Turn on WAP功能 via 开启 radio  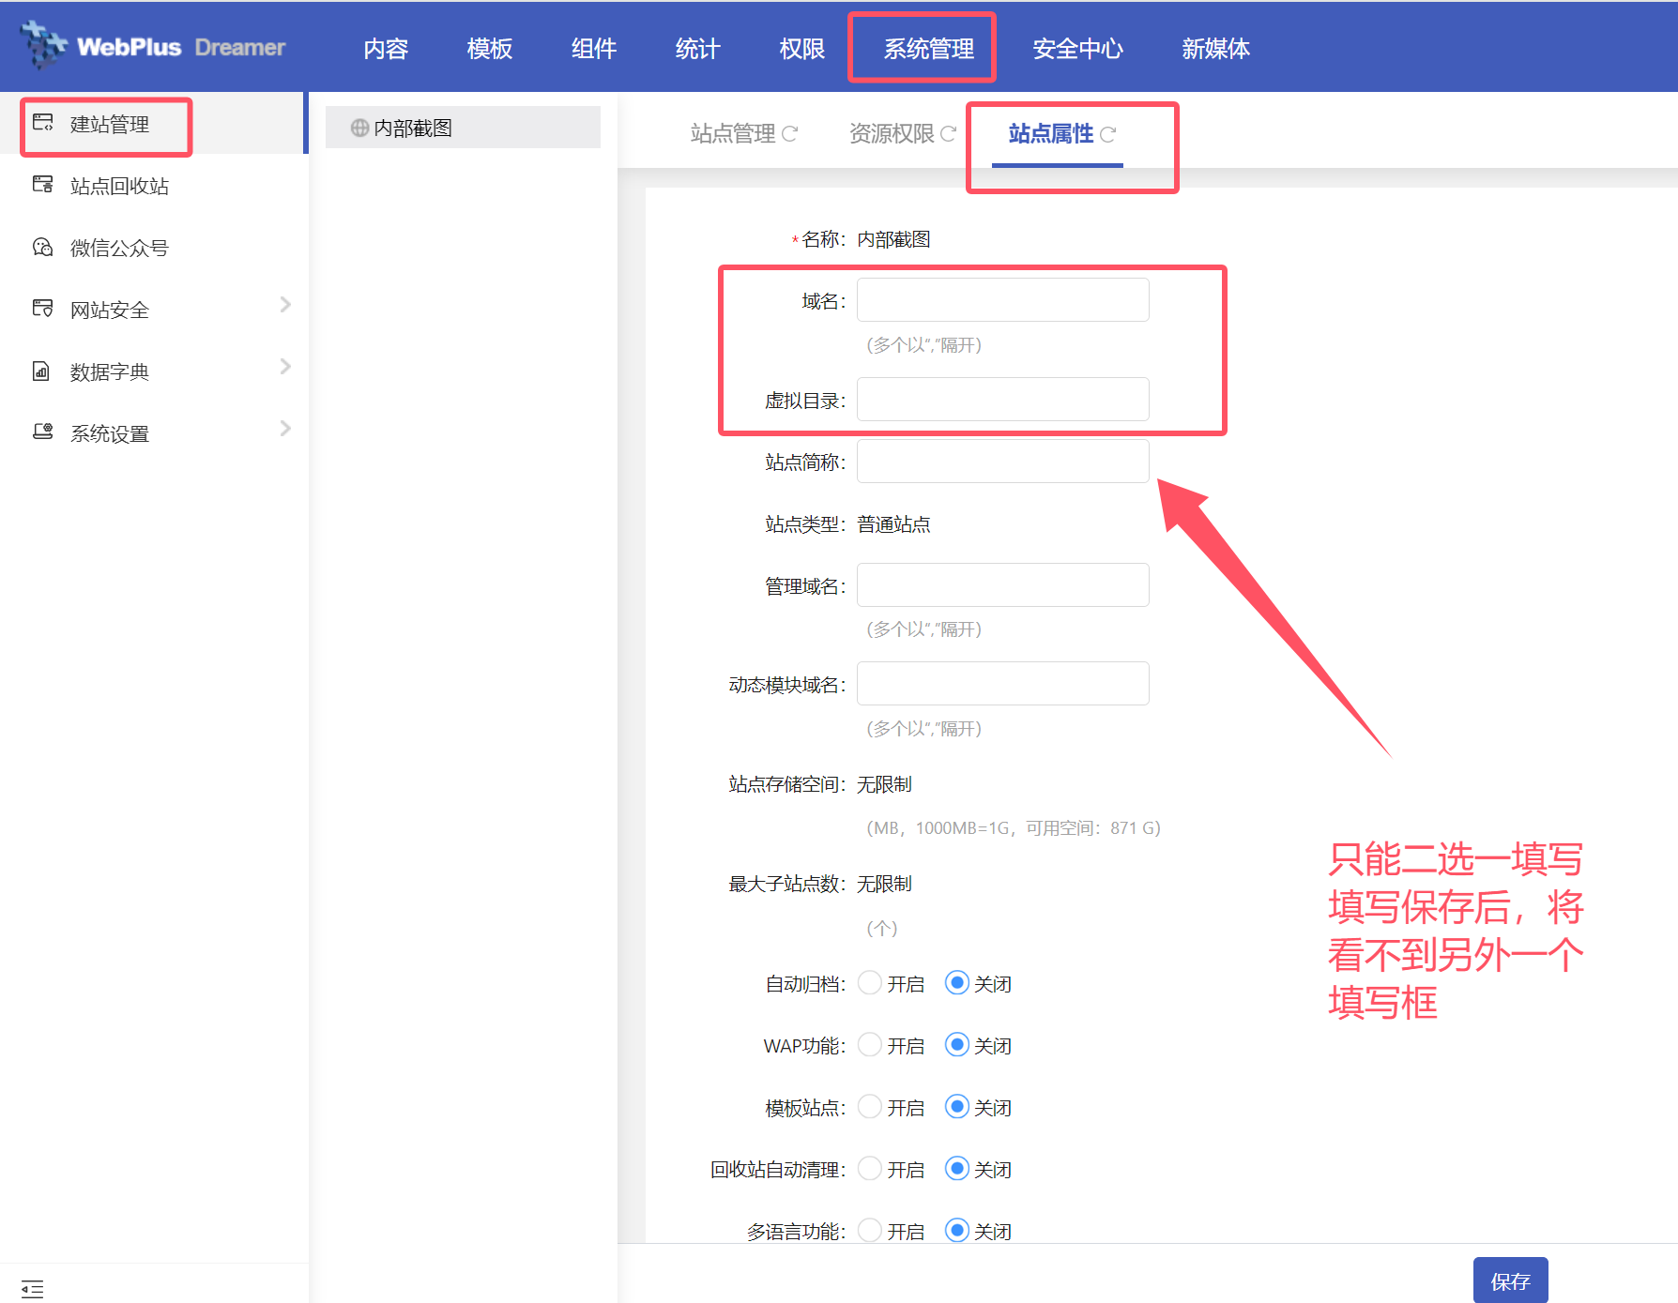(870, 1045)
